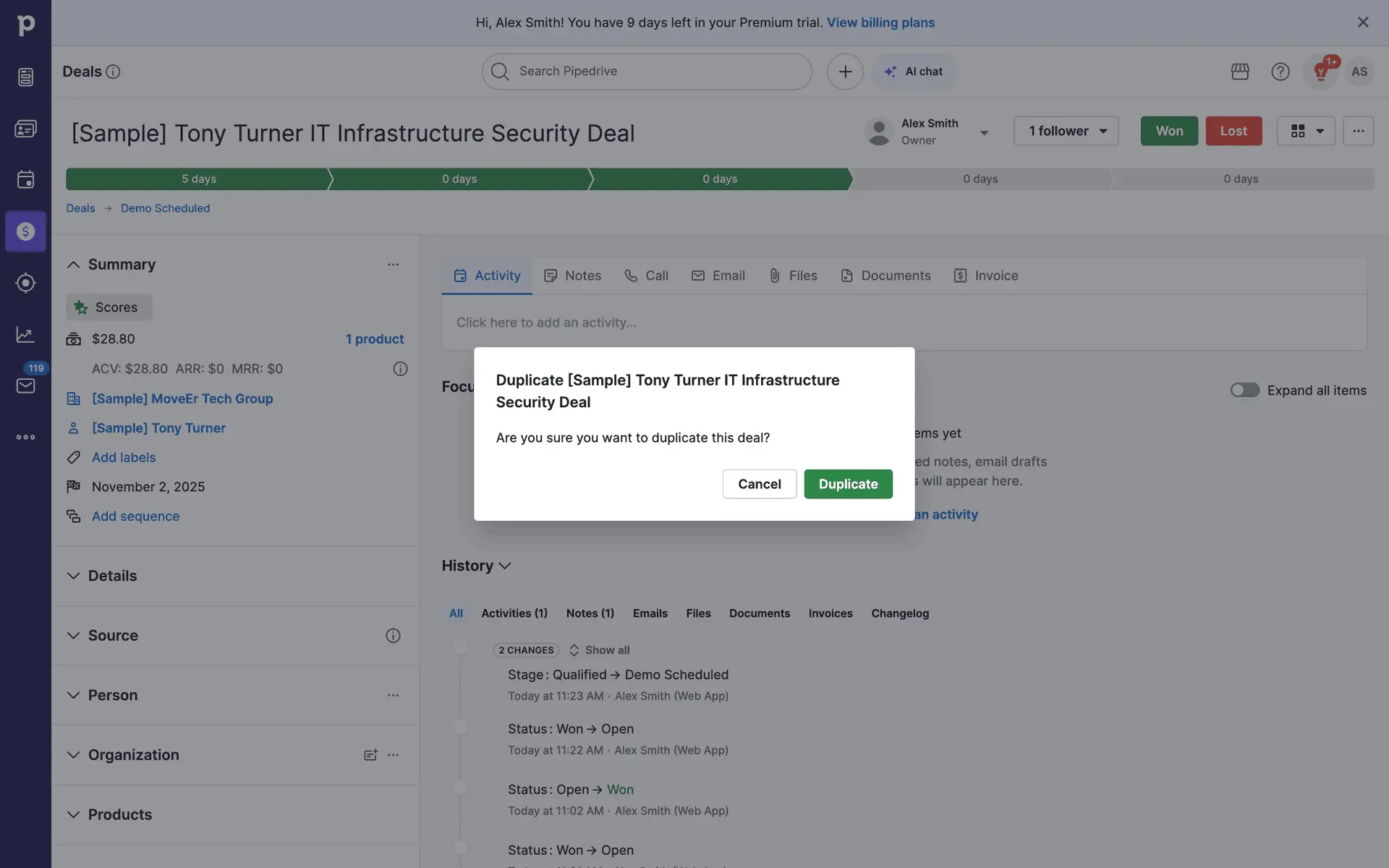Click the Marketplace store icon
Viewport: 1389px width, 868px height.
[1240, 72]
